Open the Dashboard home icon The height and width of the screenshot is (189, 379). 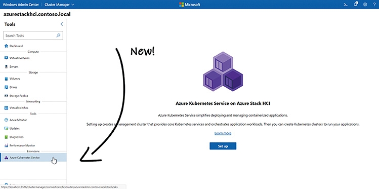[6, 46]
